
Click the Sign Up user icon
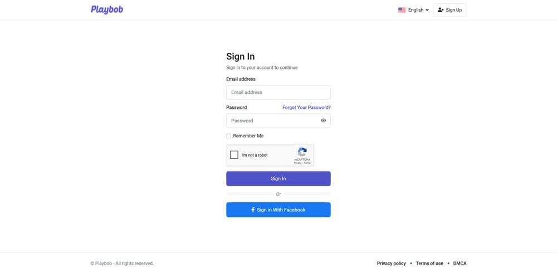coord(441,10)
